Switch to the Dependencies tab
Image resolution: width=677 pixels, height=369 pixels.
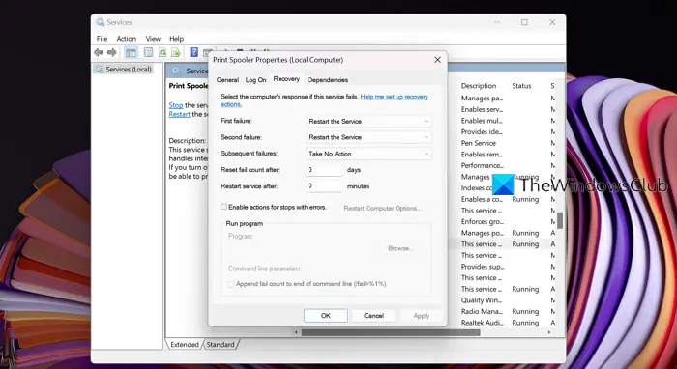click(328, 80)
